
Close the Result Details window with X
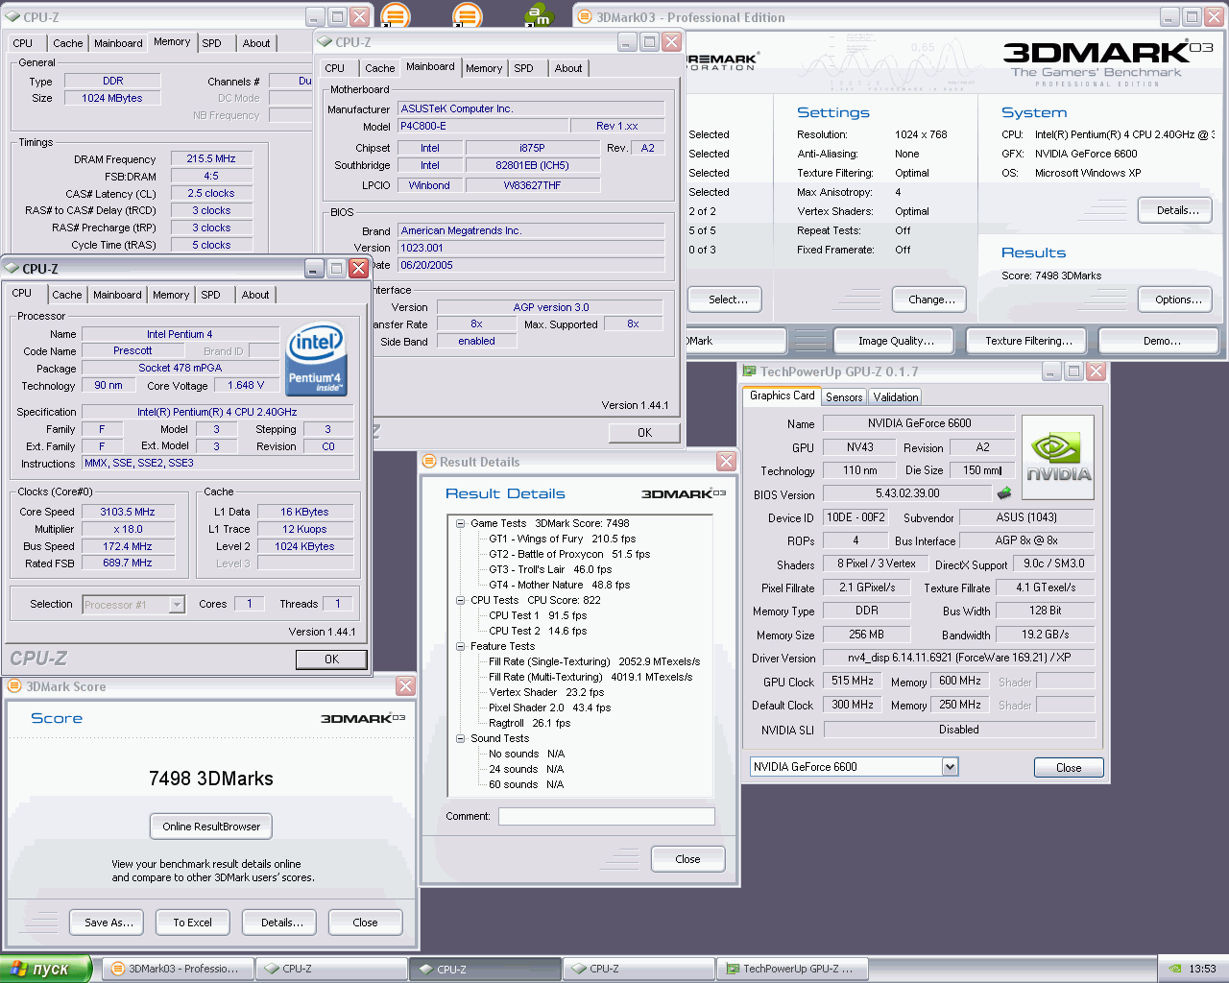click(x=726, y=462)
